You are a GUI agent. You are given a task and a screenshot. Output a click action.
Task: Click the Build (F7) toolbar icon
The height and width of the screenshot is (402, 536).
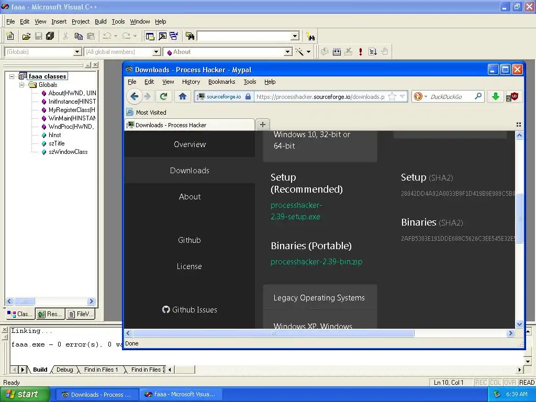[x=337, y=52]
